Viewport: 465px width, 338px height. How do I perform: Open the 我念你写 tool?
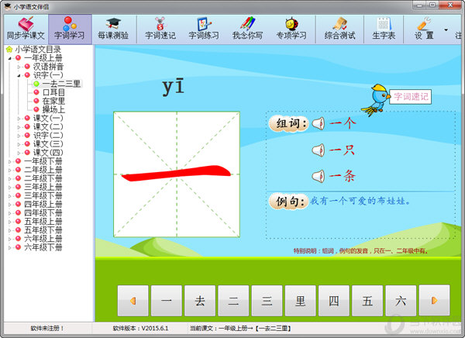tap(248, 29)
